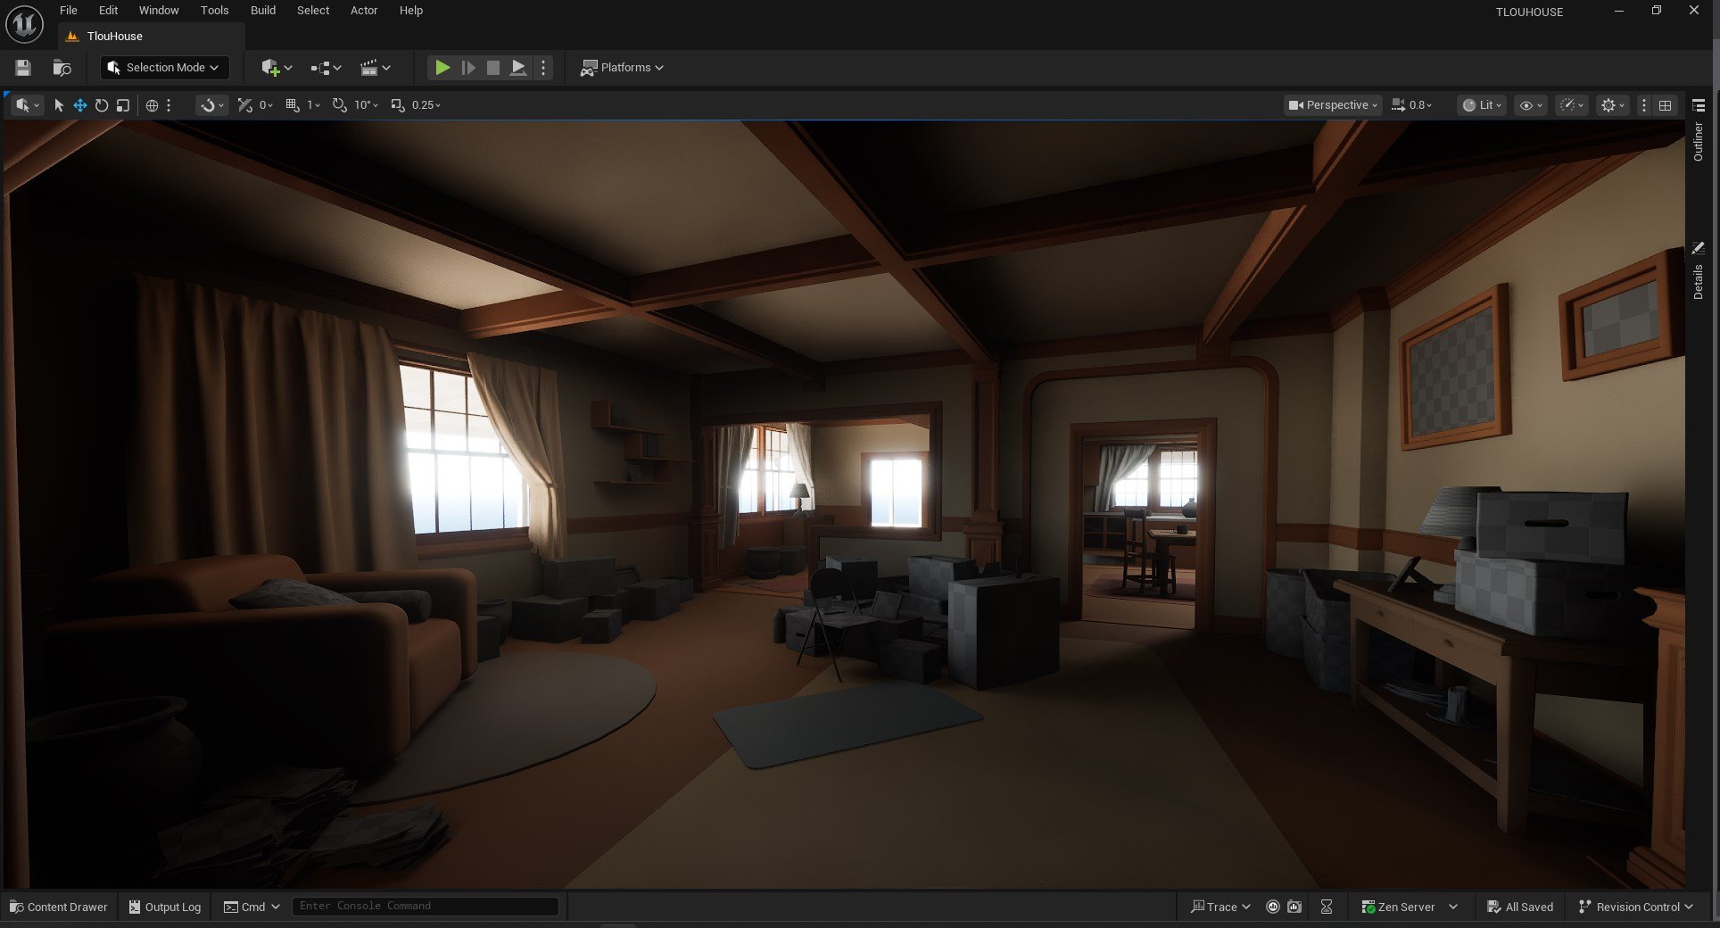Image resolution: width=1720 pixels, height=928 pixels.
Task: Open the viewport Show flags eye menu
Action: pyautogui.click(x=1531, y=105)
